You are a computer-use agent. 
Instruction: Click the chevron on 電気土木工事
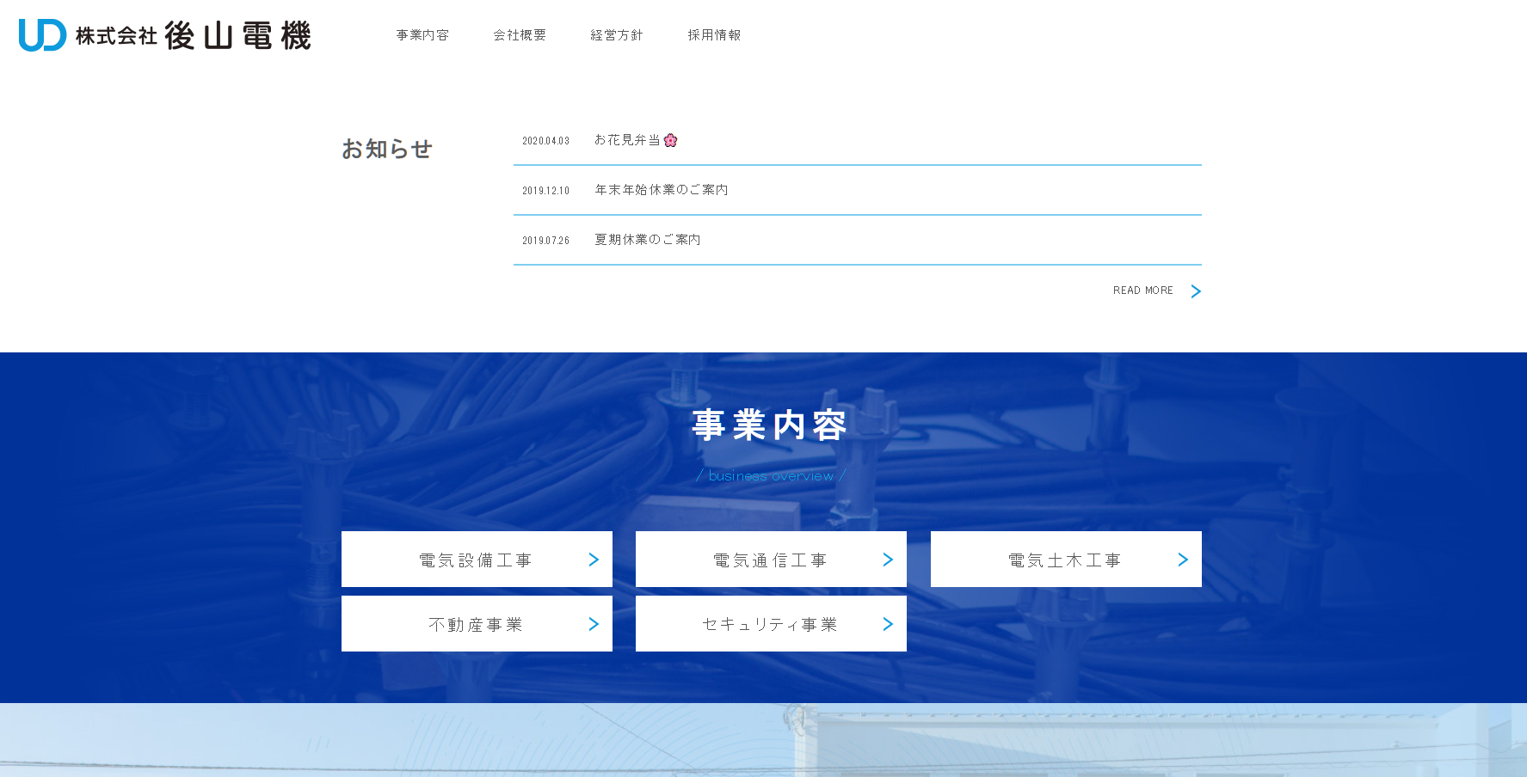(1183, 560)
